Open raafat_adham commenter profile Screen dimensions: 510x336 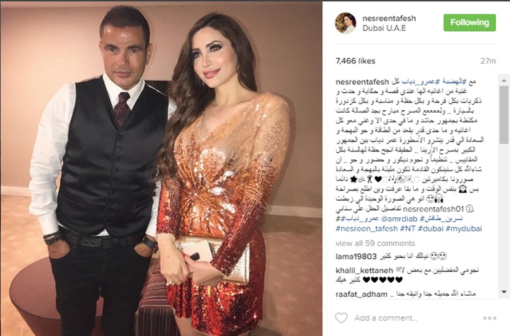pos(361,294)
